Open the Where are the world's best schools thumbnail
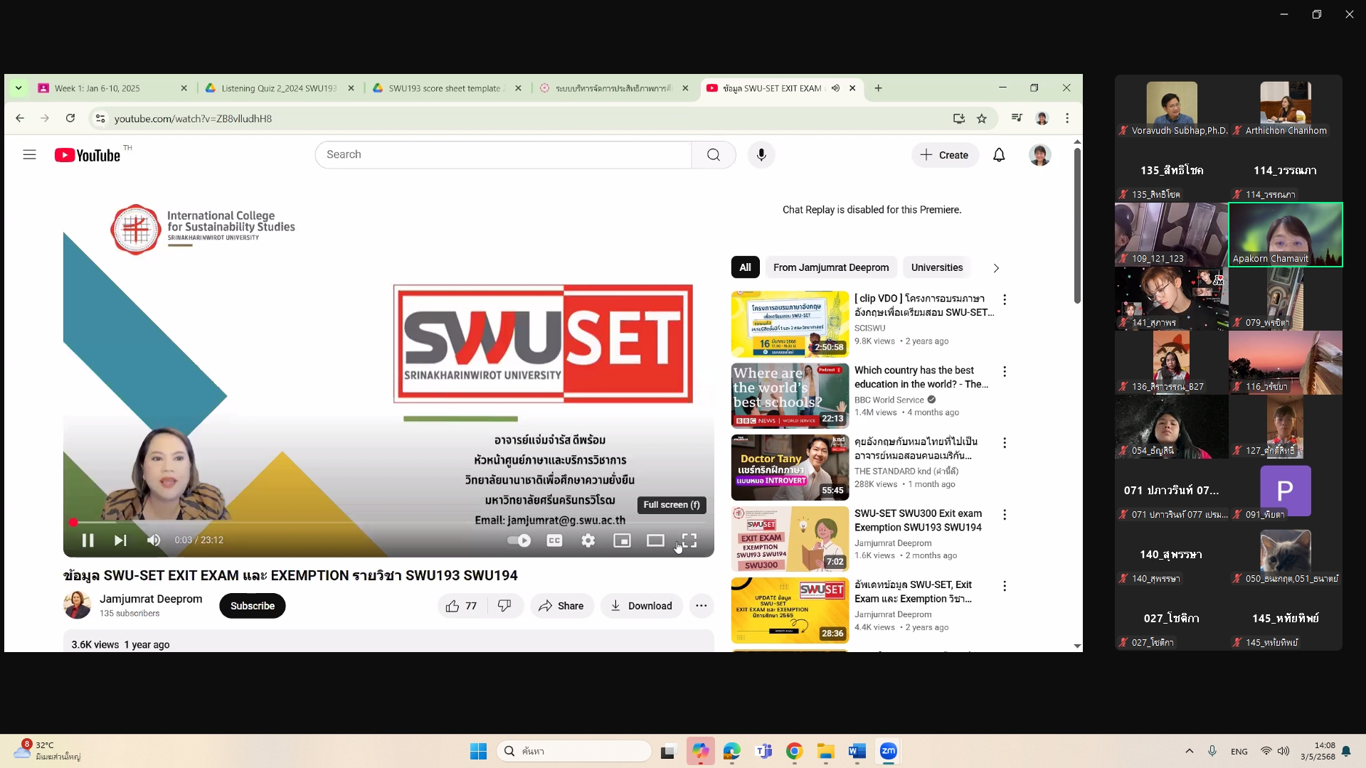1366x768 pixels. [790, 395]
